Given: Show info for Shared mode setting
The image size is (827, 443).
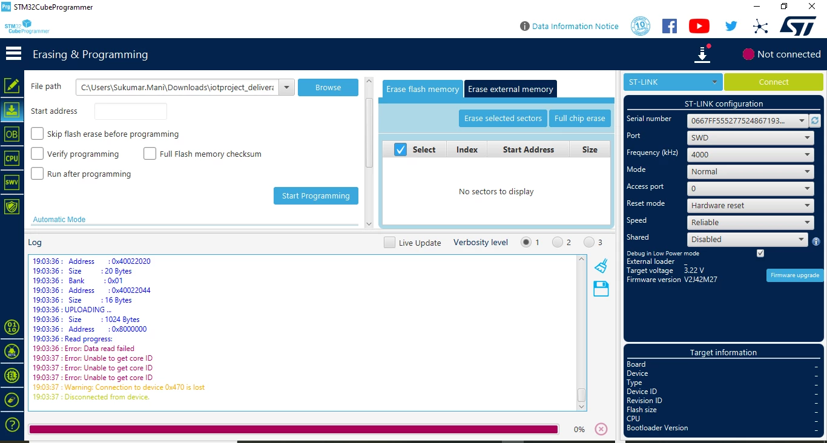Looking at the screenshot, I should point(816,241).
